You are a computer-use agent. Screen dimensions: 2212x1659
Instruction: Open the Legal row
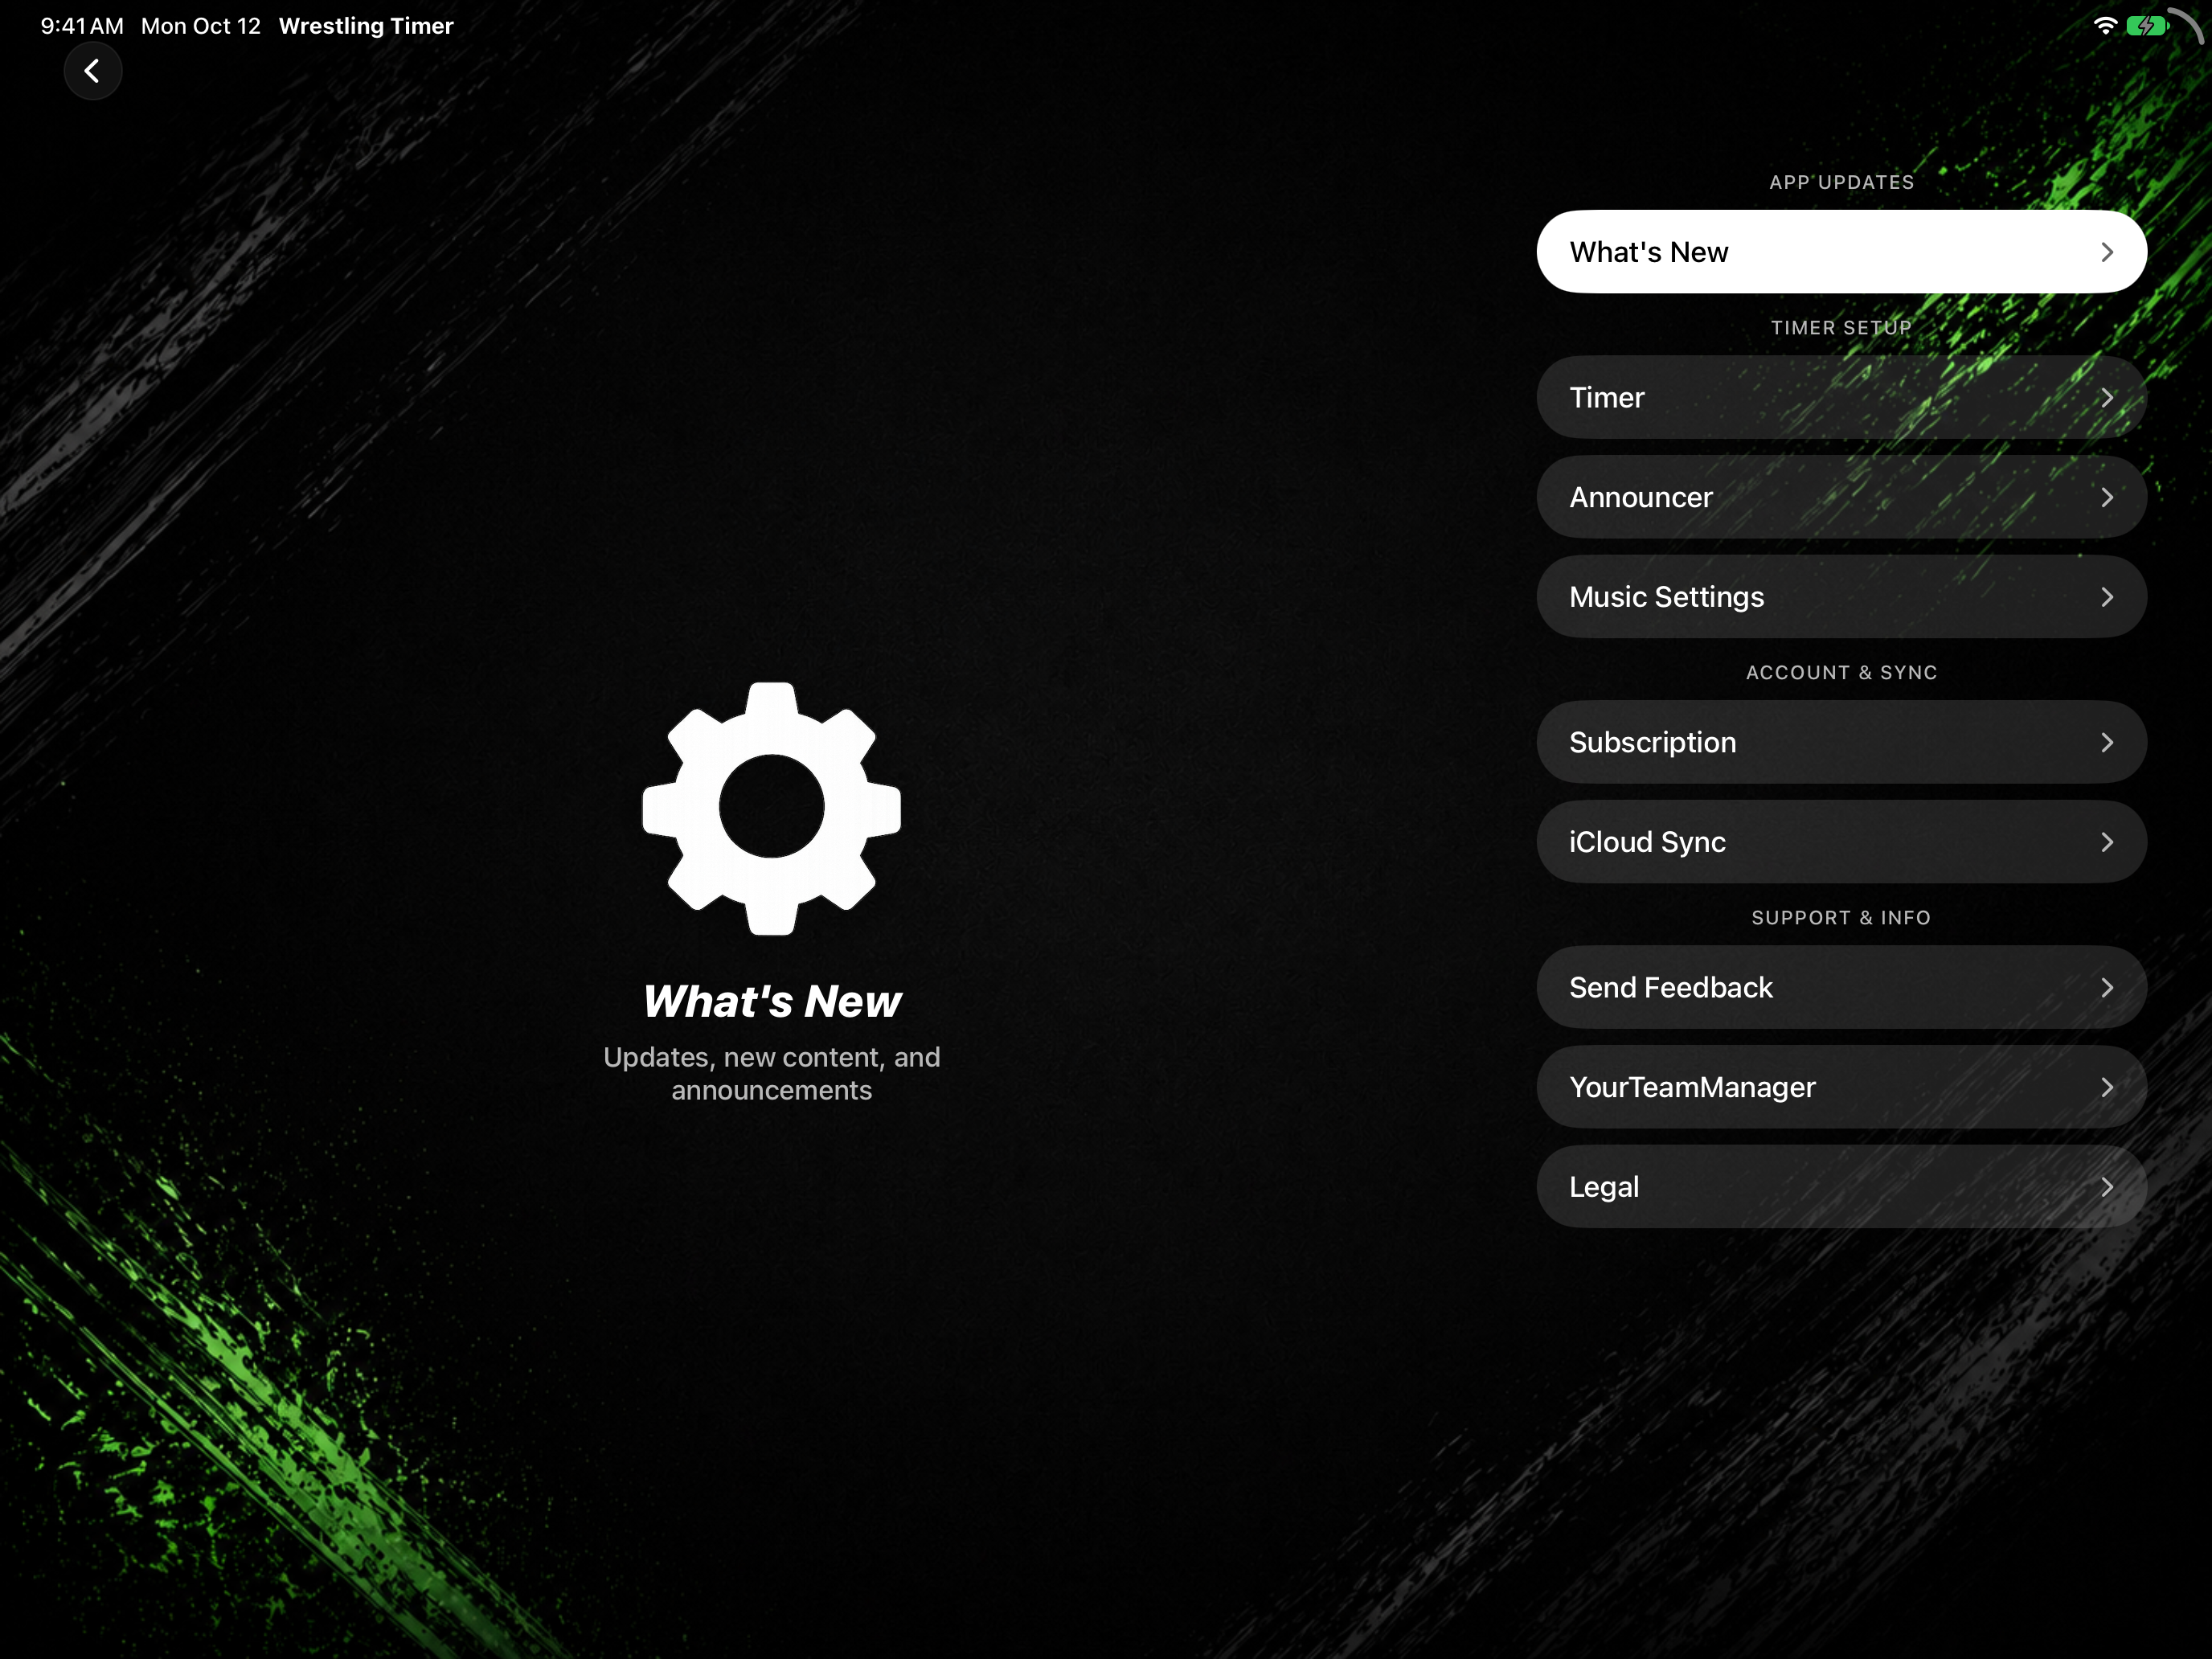click(1841, 1187)
